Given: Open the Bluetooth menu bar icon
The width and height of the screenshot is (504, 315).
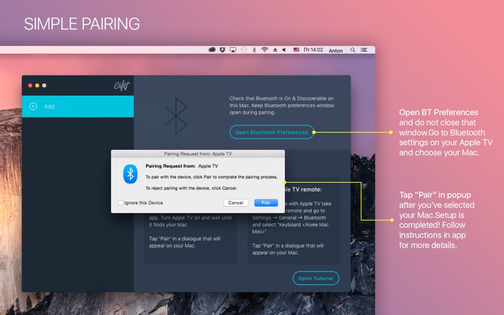Looking at the screenshot, I should 254,50.
